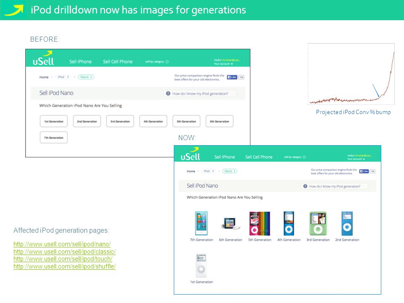
Task: Open the Sell iPhone tab in the NOW screenshot
Action: coord(224,157)
